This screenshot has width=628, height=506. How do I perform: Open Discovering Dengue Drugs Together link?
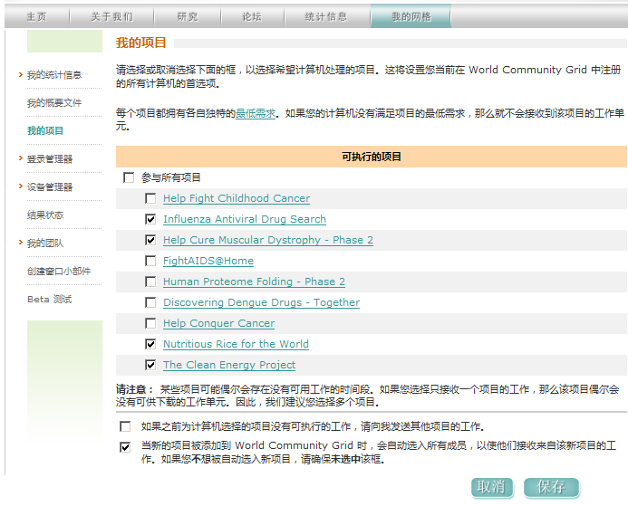click(x=262, y=302)
